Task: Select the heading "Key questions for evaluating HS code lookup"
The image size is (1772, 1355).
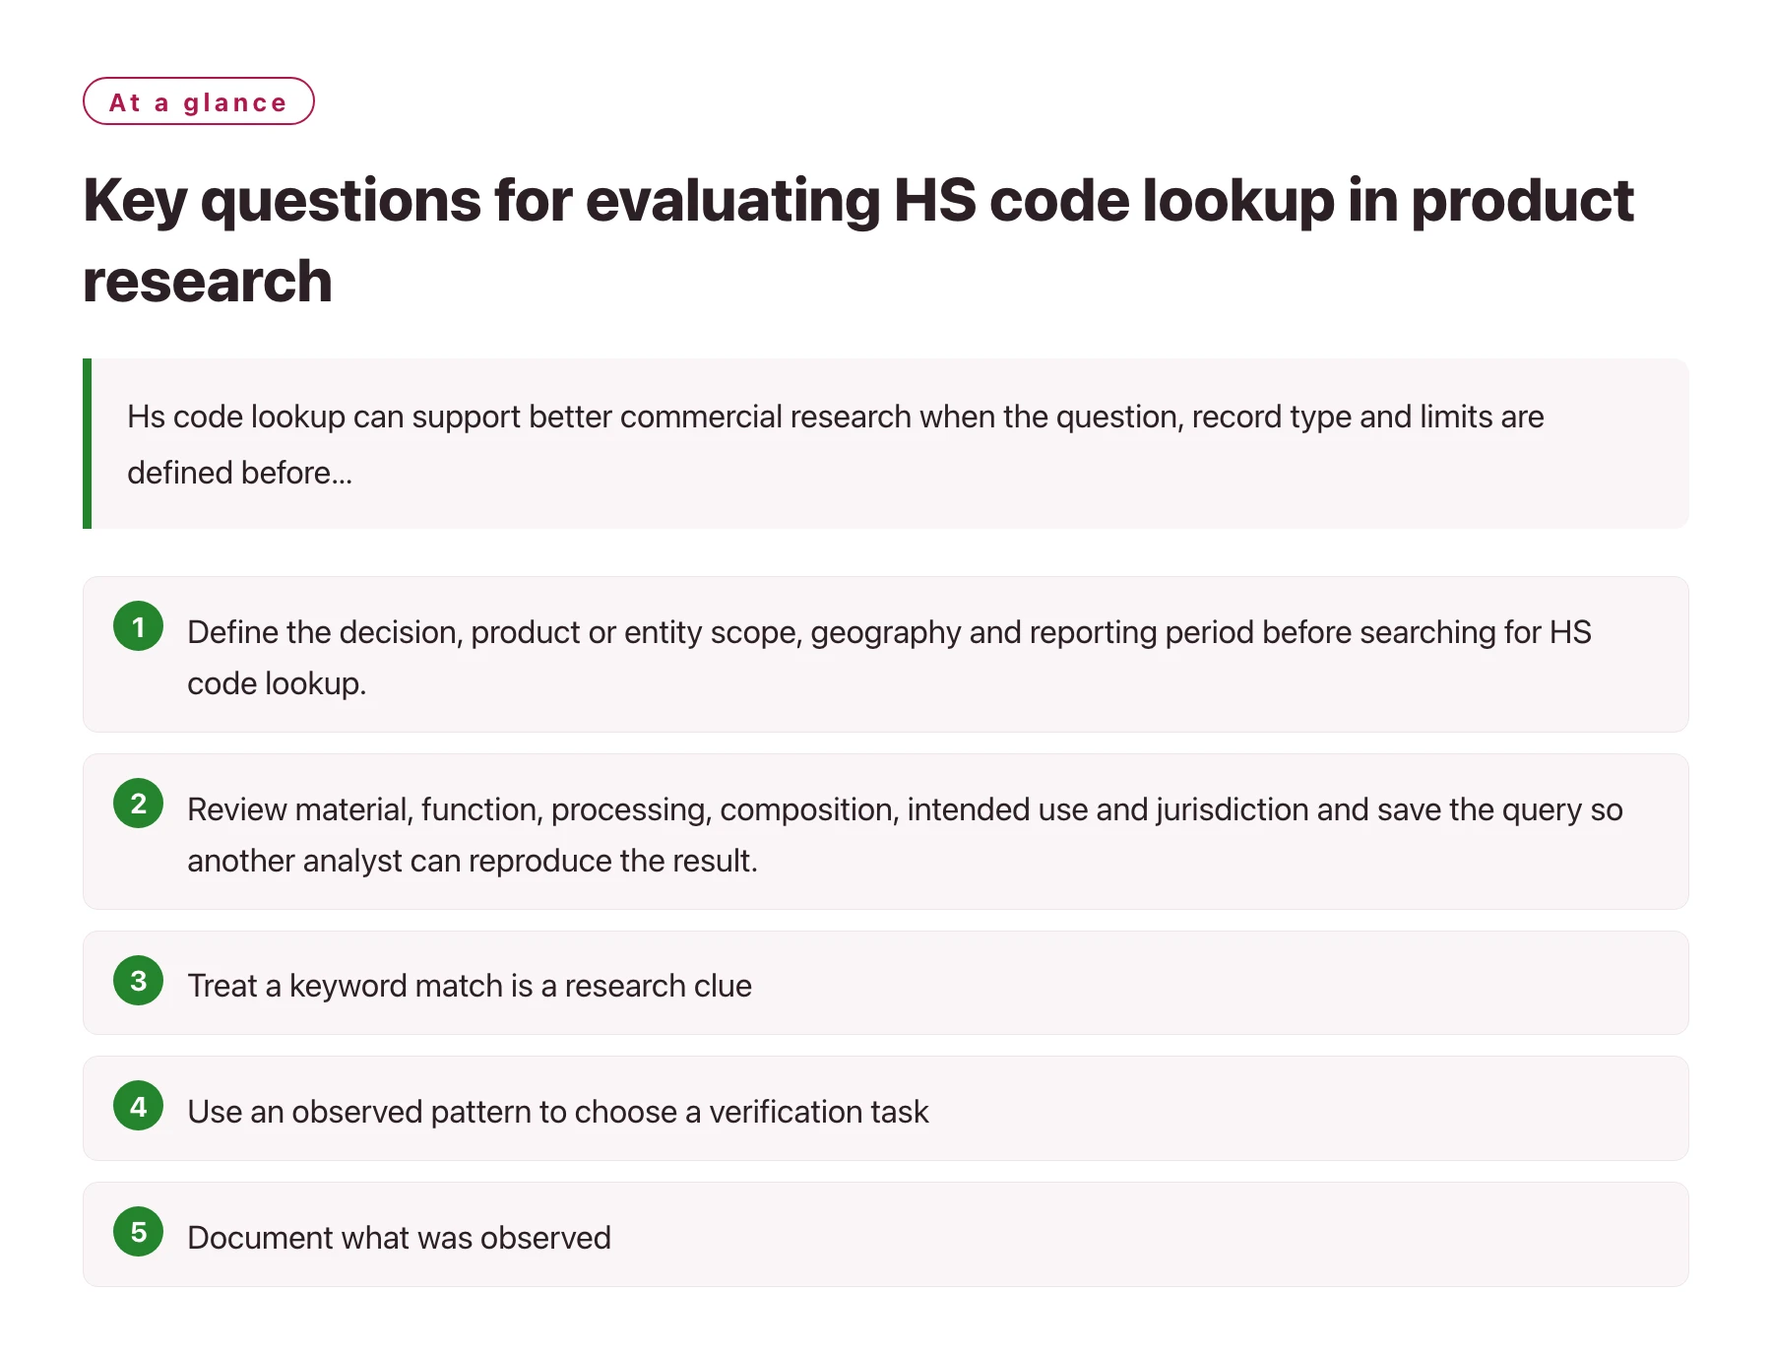Action: (x=857, y=241)
